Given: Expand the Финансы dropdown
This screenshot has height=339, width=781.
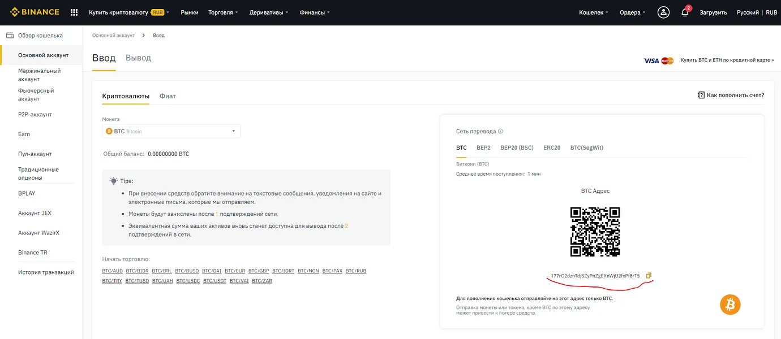Looking at the screenshot, I should 315,12.
